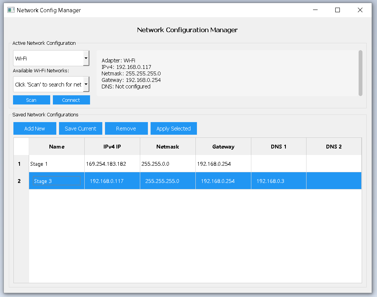This screenshot has height=297, width=377.
Task: Expand the Available Wi-Fi Networks dropdown
Action: [x=86, y=84]
